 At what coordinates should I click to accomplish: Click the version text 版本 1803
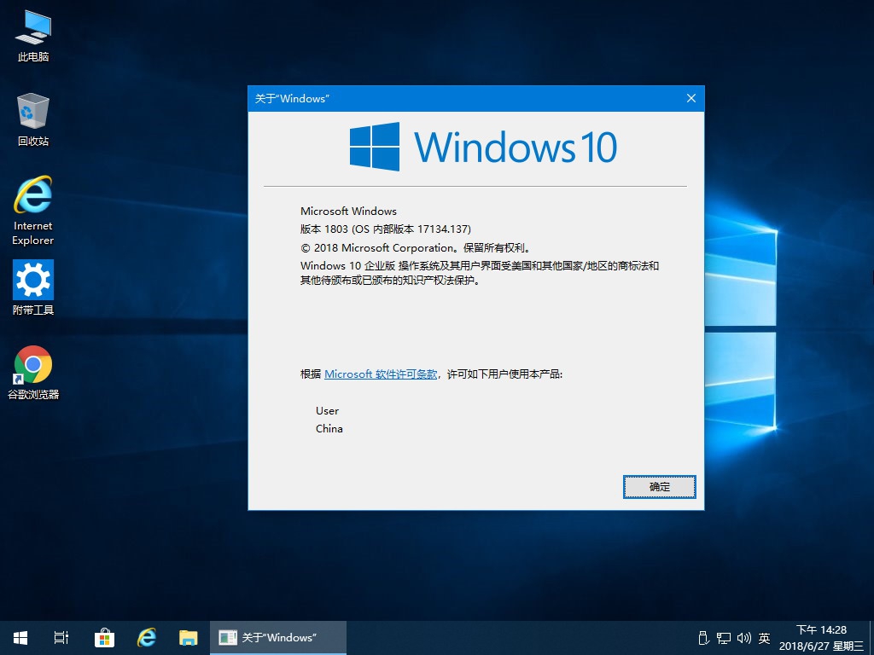point(324,229)
